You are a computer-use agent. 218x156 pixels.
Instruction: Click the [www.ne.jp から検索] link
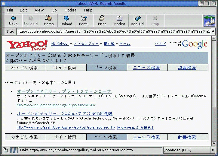coord(135,127)
